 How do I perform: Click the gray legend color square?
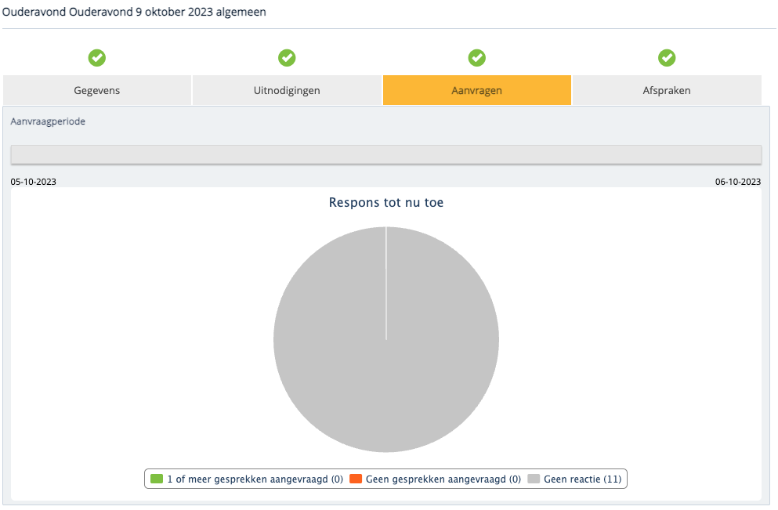point(534,479)
